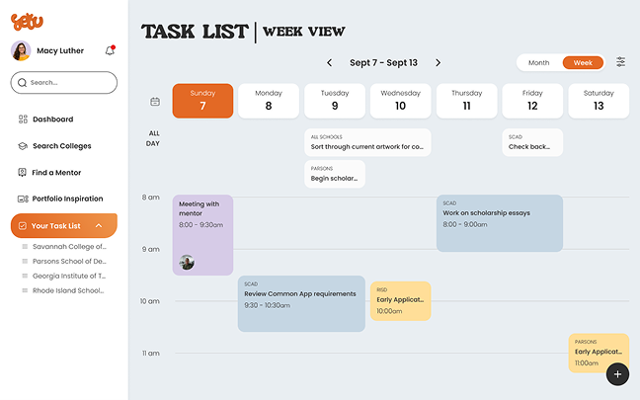Switch to Month view
The height and width of the screenshot is (400, 640).
coord(539,62)
